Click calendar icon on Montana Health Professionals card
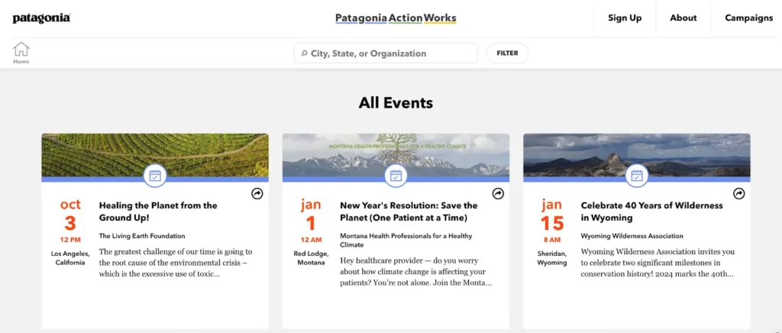The height and width of the screenshot is (333, 782). click(396, 176)
